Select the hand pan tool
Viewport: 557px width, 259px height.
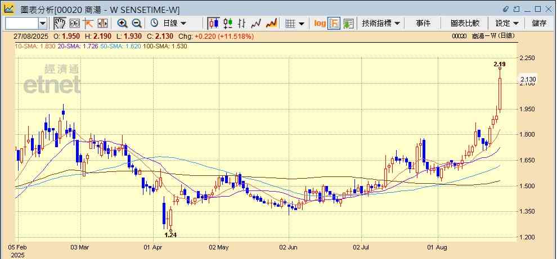click(60, 24)
